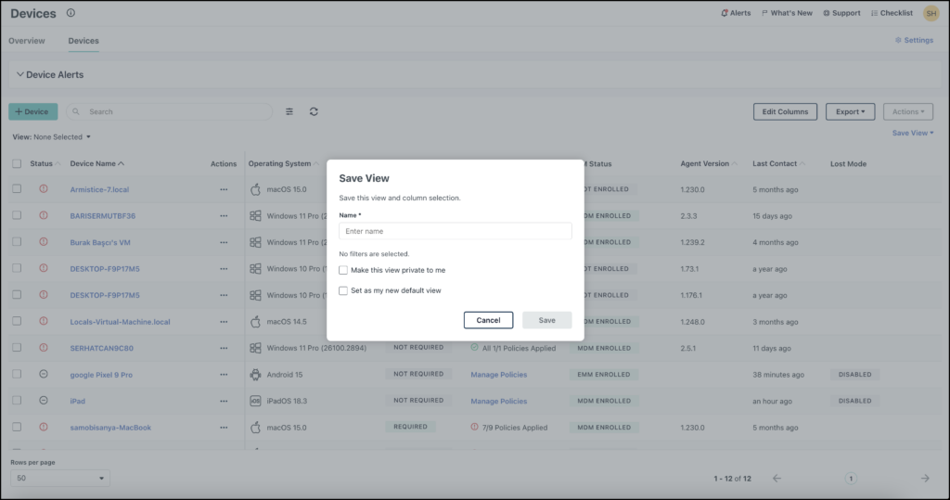Click the info icon beside Devices title
This screenshot has height=500, width=950.
coord(71,13)
